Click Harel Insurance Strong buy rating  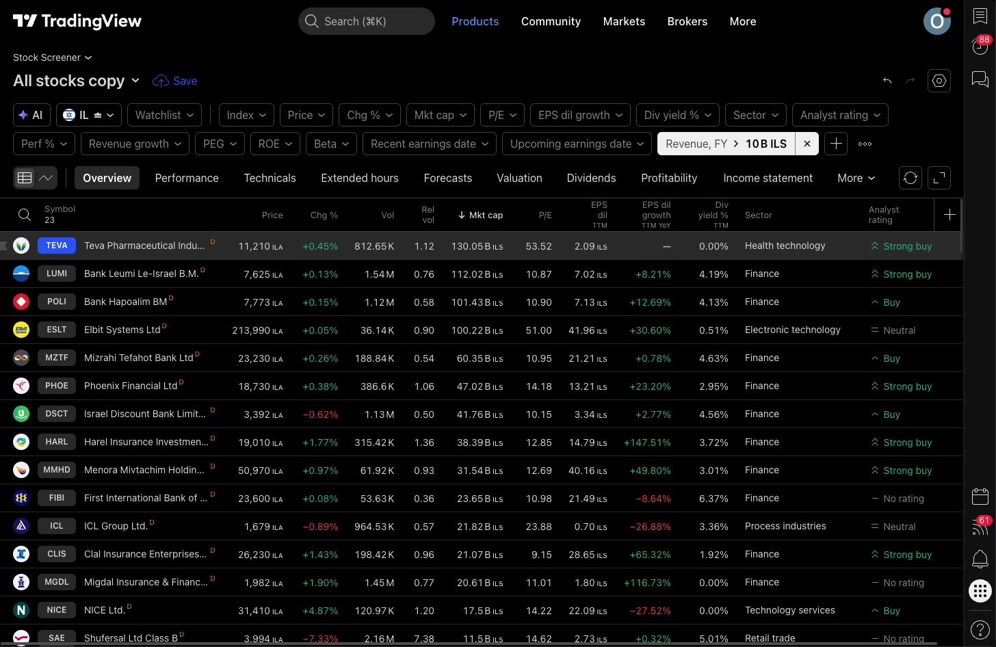(x=901, y=443)
